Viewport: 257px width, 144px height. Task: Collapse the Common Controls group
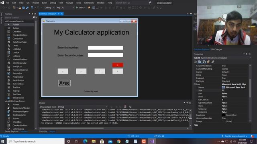point(6,21)
